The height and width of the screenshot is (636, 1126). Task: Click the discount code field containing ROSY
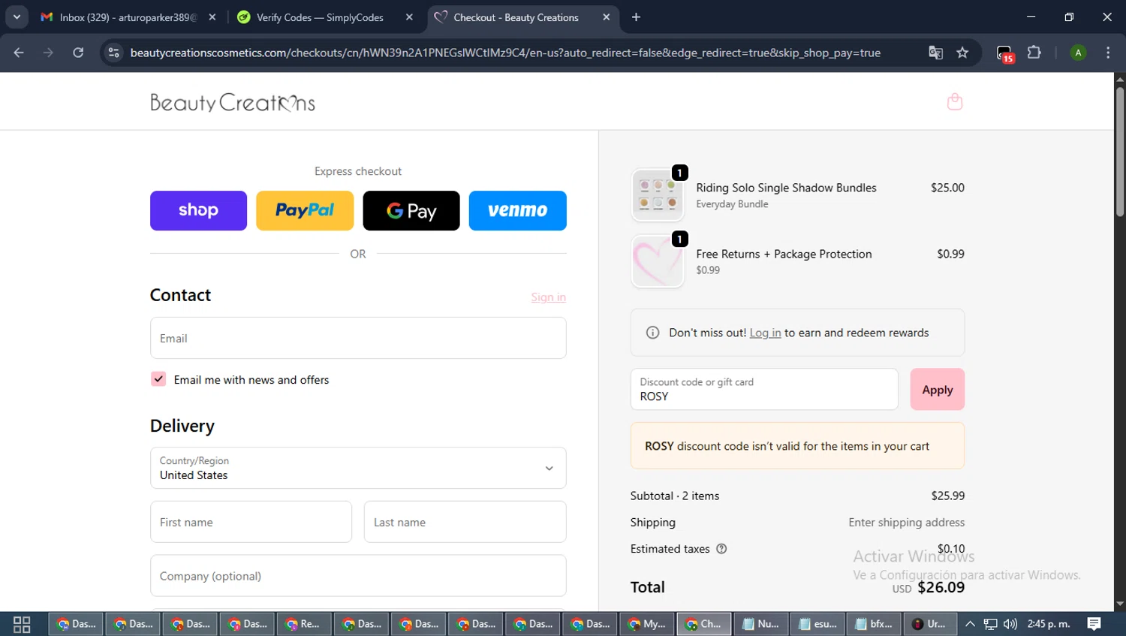(764, 389)
